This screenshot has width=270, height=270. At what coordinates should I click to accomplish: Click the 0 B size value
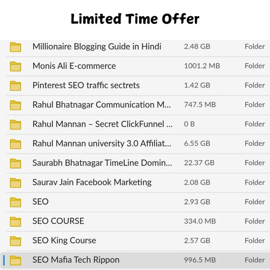coord(189,124)
